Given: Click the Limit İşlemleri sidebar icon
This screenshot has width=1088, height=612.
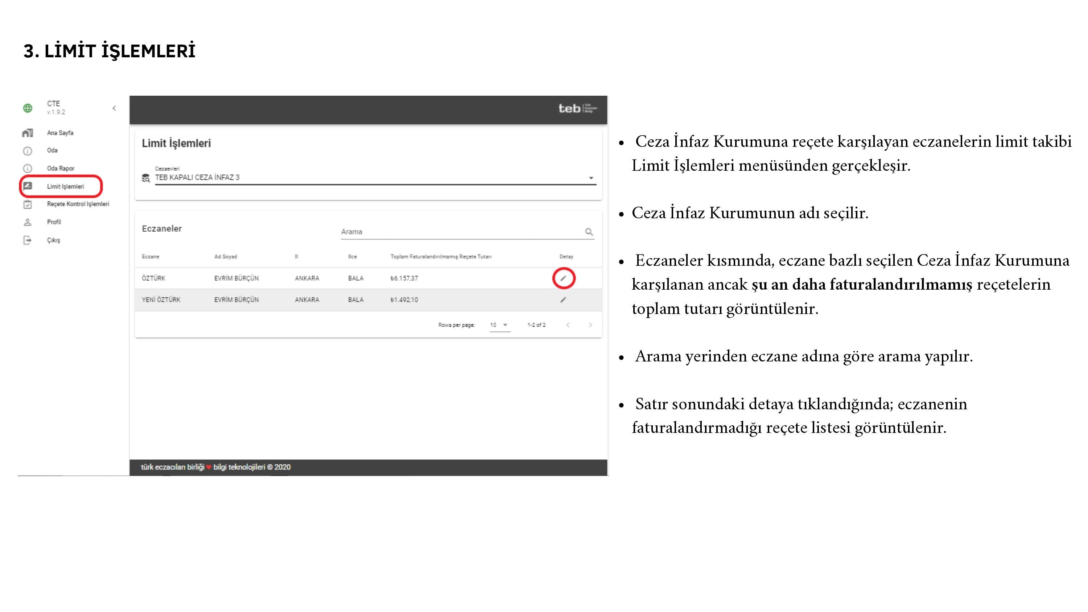Looking at the screenshot, I should coord(28,186).
